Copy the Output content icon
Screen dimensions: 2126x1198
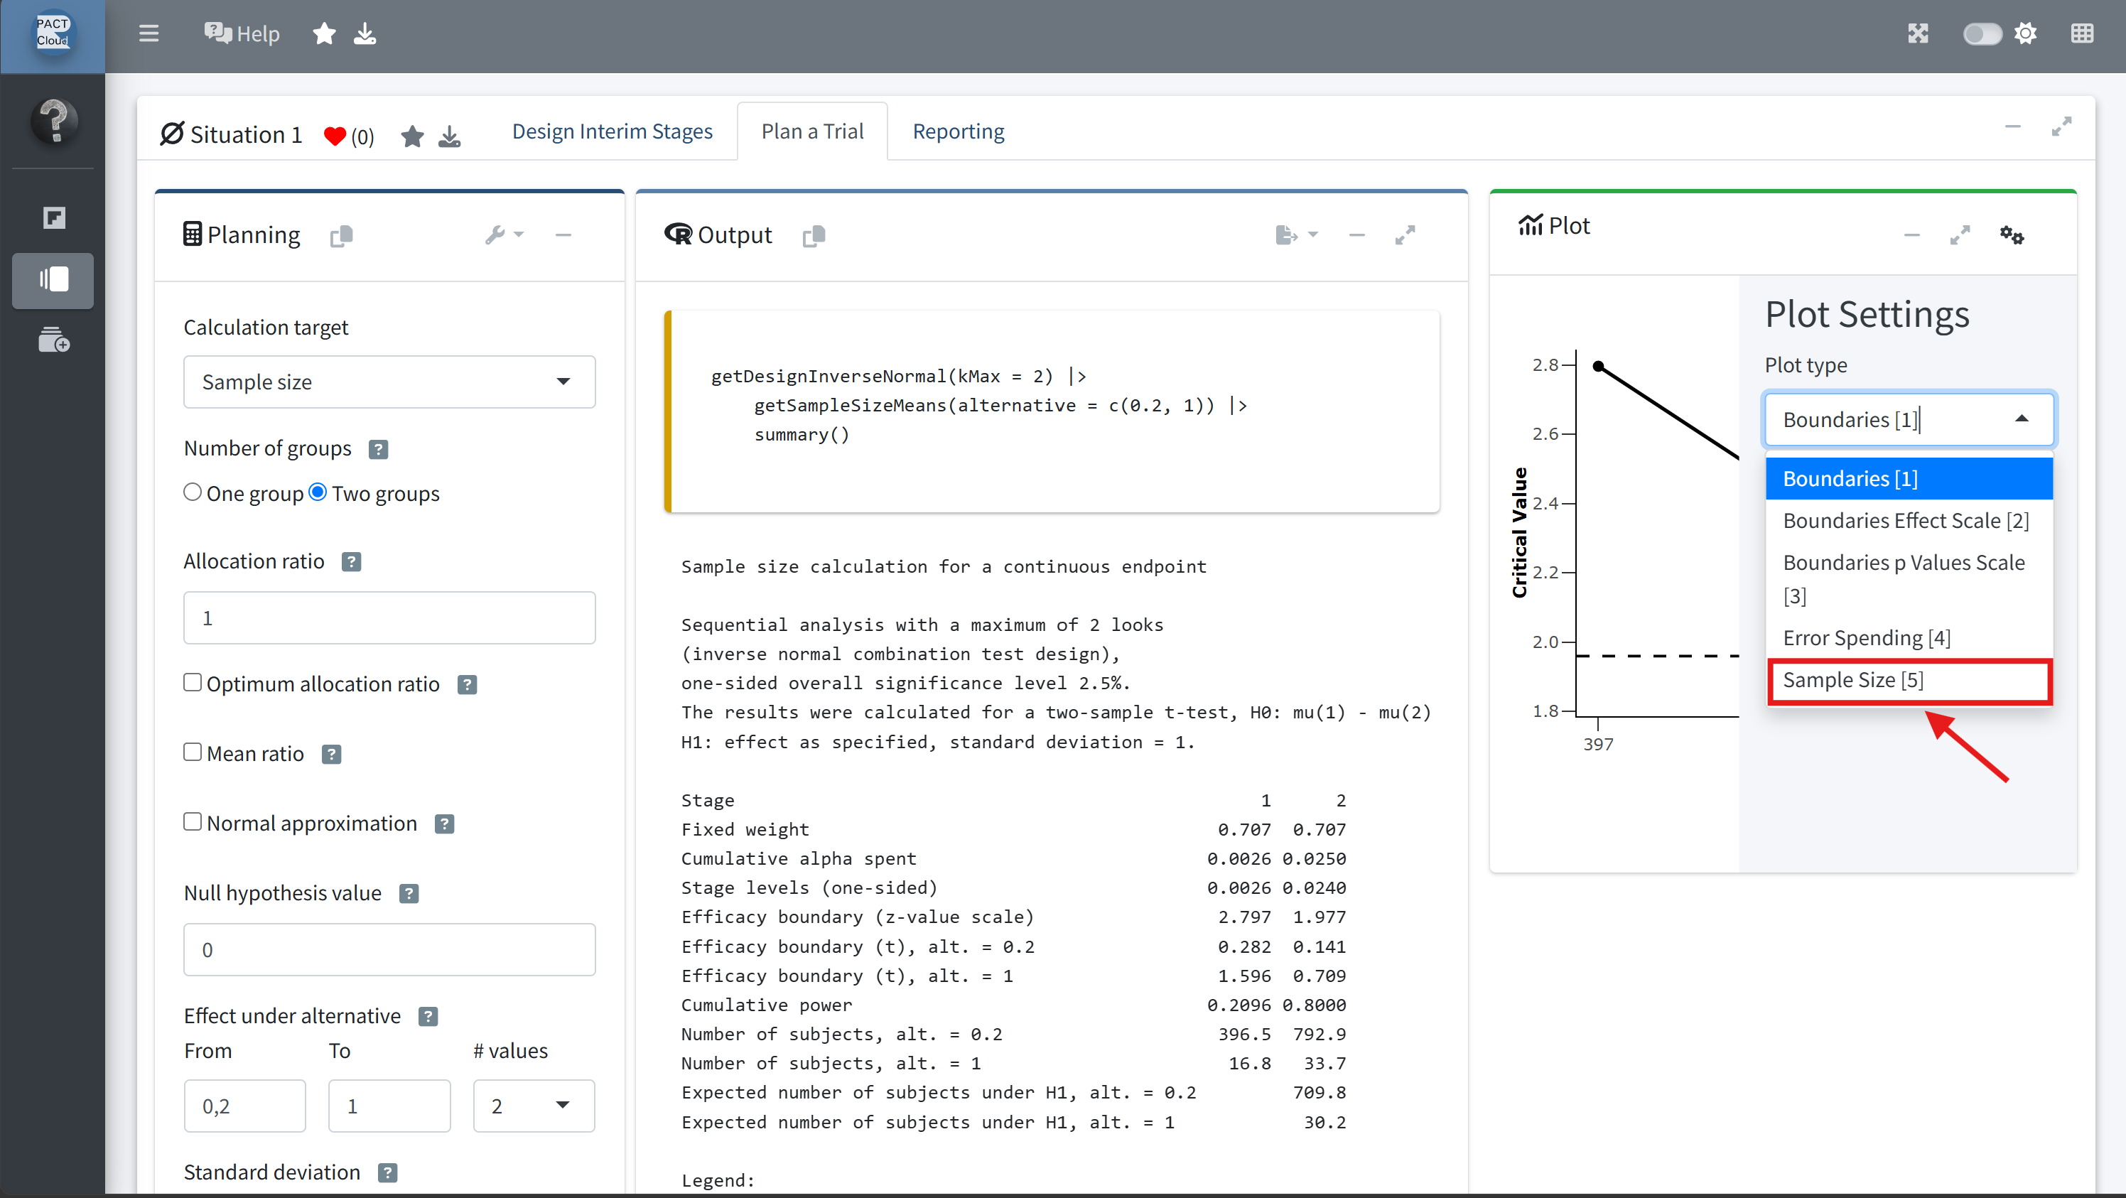click(814, 236)
